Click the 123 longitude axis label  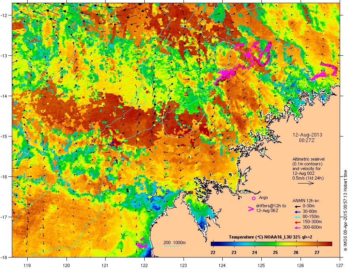tap(183, 265)
